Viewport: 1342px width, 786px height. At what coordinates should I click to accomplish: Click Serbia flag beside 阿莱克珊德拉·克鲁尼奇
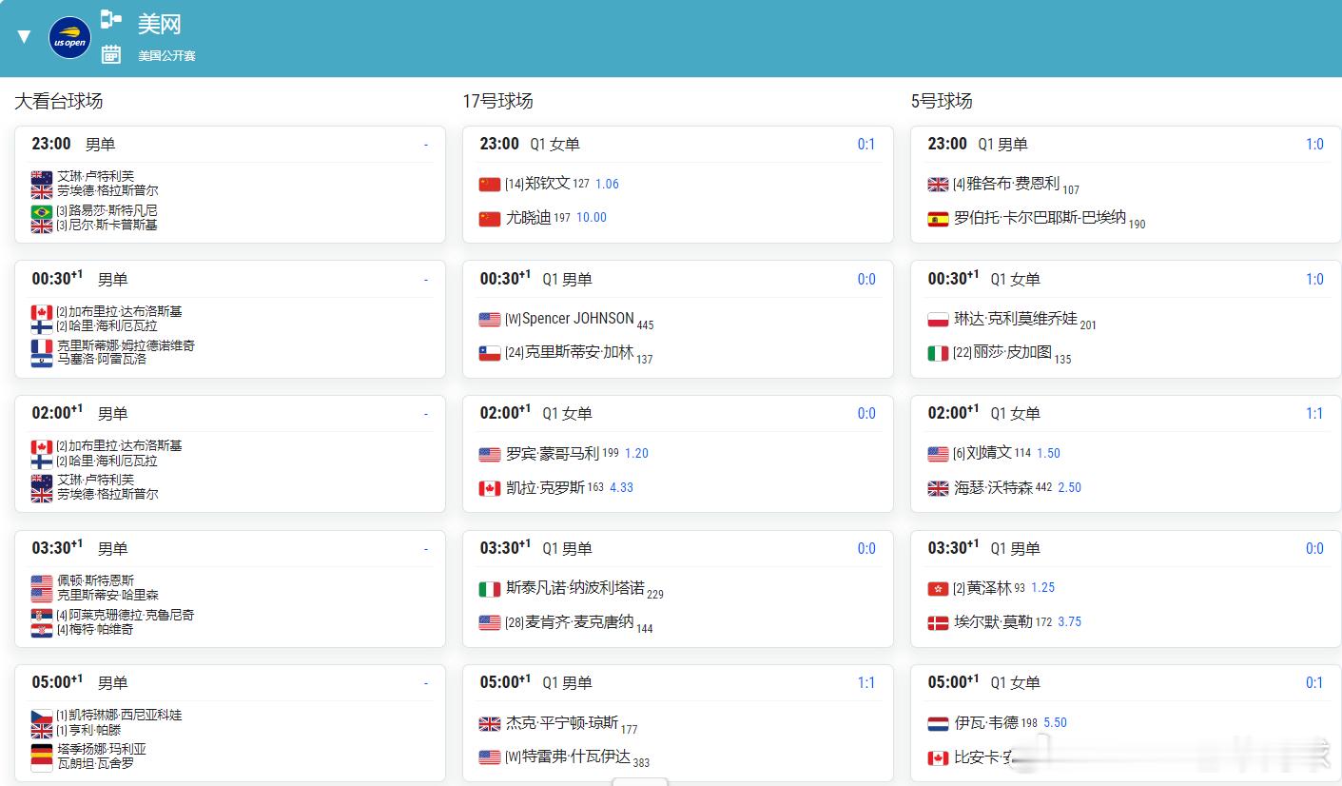click(x=42, y=616)
